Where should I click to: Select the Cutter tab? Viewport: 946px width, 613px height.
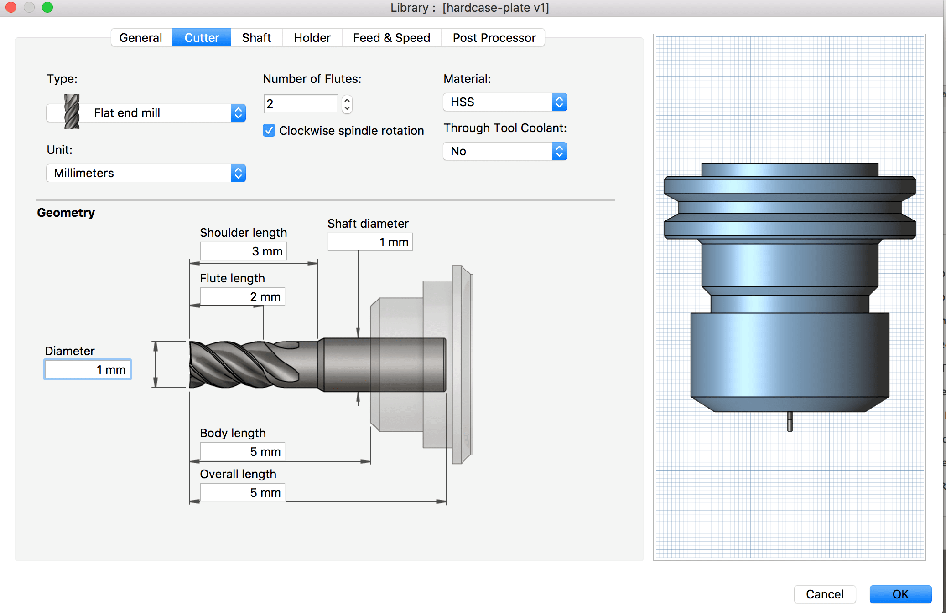coord(202,37)
